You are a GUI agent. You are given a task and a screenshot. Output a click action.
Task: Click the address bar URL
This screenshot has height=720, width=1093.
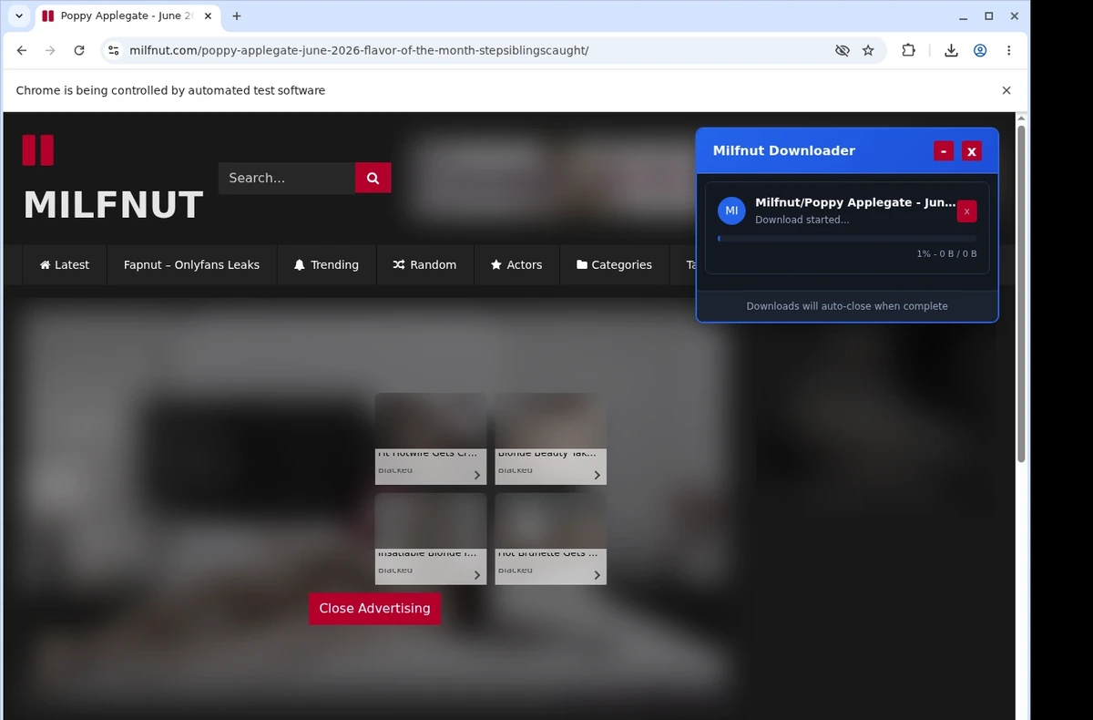359,50
